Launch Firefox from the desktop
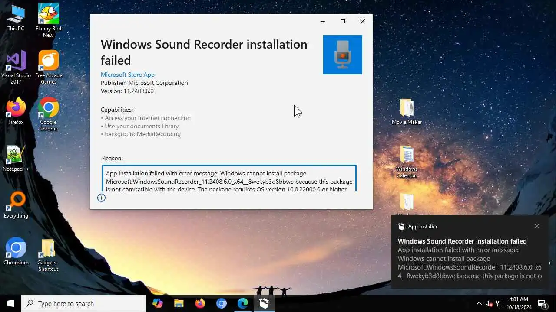Image resolution: width=556 pixels, height=312 pixels. click(16, 111)
